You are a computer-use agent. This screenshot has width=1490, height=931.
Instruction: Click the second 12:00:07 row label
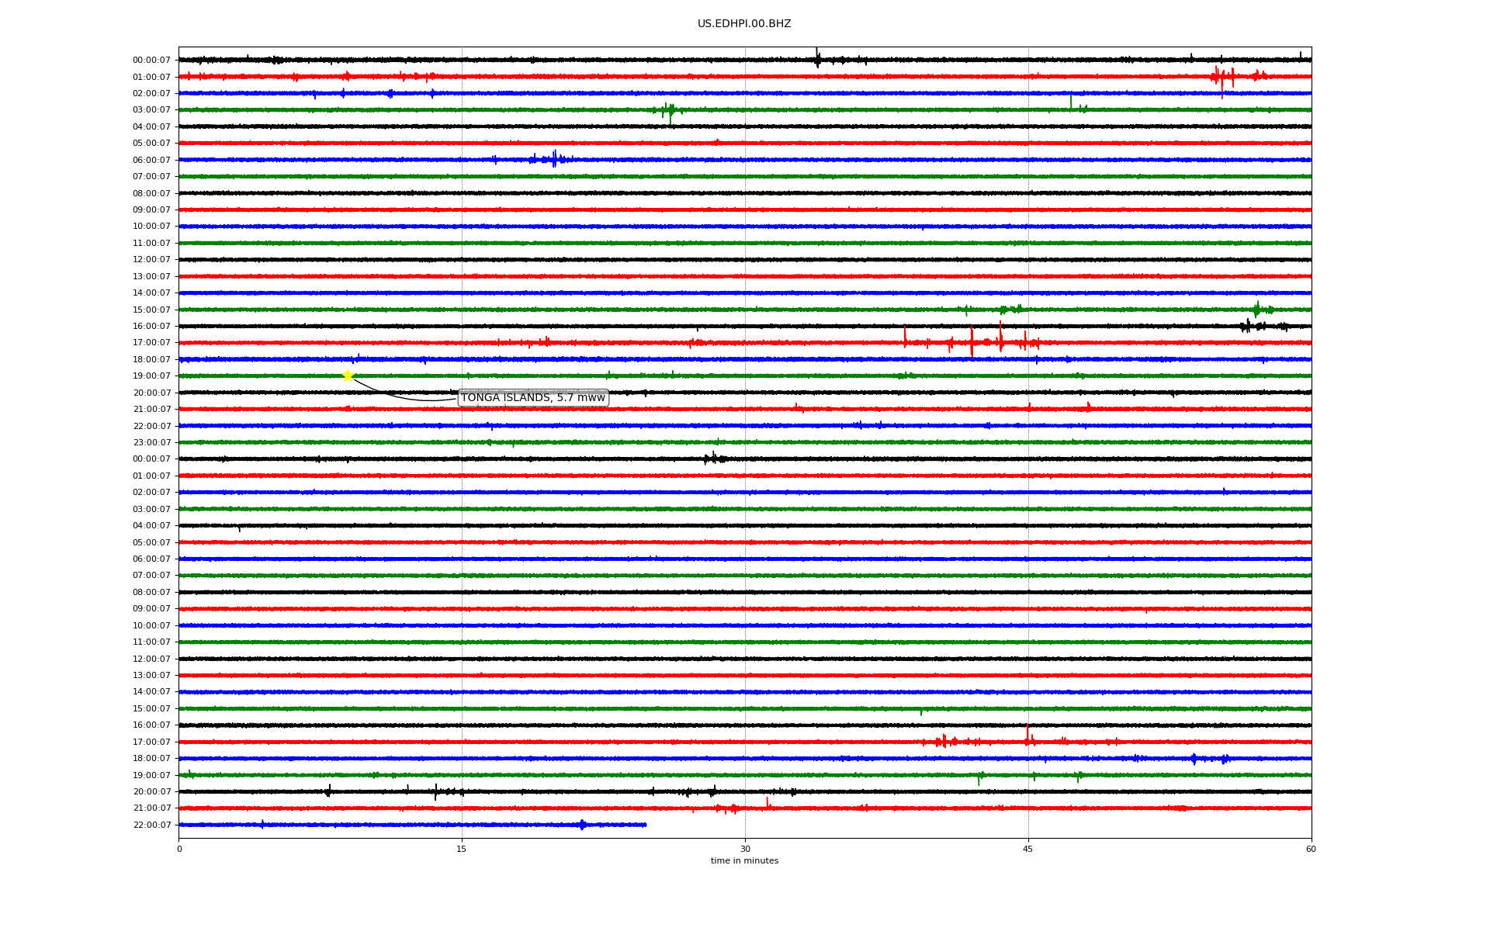(x=151, y=659)
